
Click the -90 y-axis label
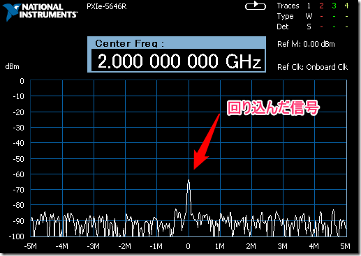(19, 221)
